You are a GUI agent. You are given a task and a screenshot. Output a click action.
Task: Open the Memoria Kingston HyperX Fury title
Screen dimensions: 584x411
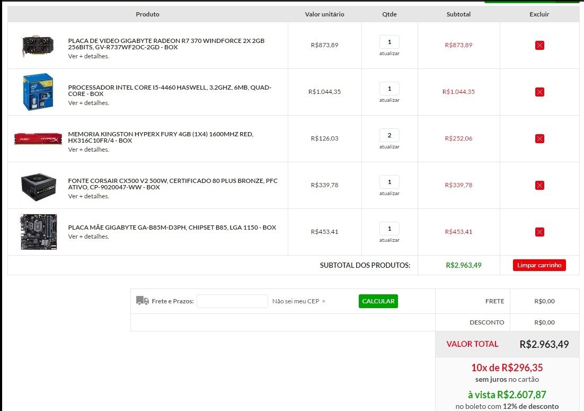pos(161,137)
